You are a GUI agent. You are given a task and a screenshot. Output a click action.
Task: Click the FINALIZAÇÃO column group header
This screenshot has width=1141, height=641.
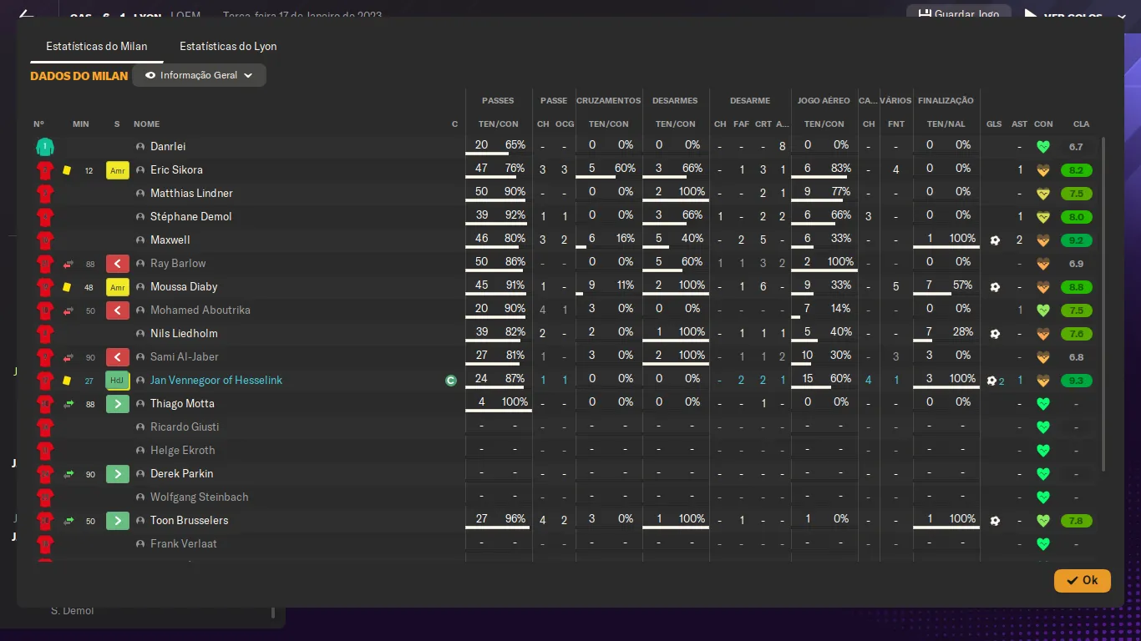tap(946, 101)
